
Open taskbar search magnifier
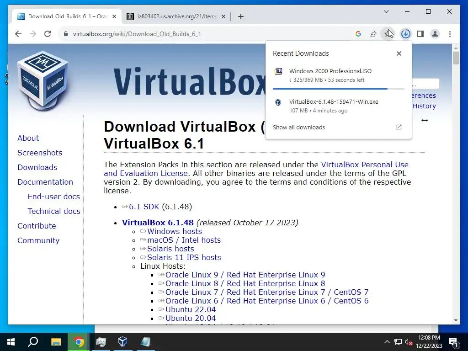click(x=33, y=342)
